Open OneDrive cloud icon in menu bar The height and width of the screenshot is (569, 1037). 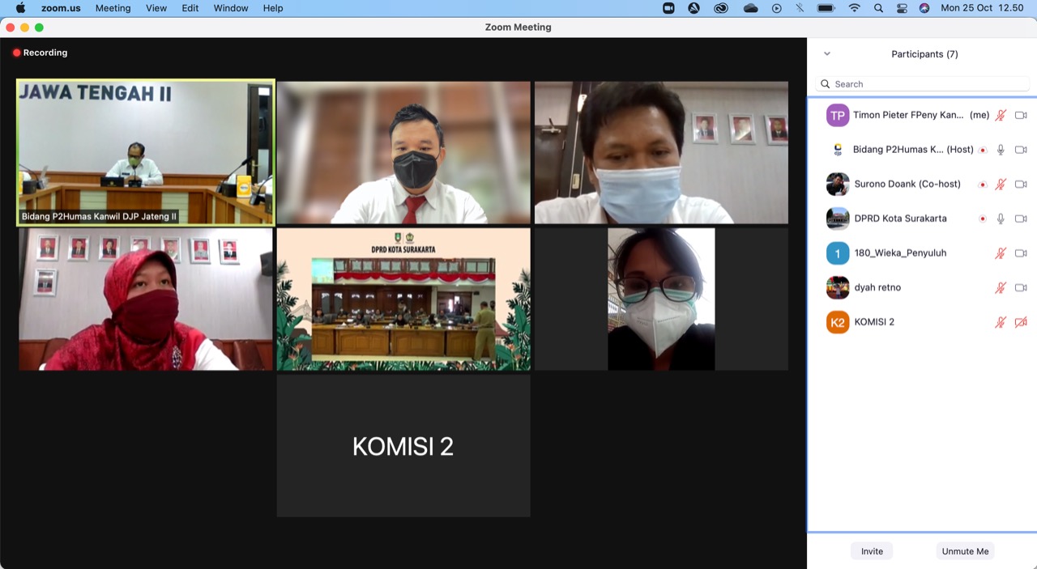pyautogui.click(x=751, y=8)
